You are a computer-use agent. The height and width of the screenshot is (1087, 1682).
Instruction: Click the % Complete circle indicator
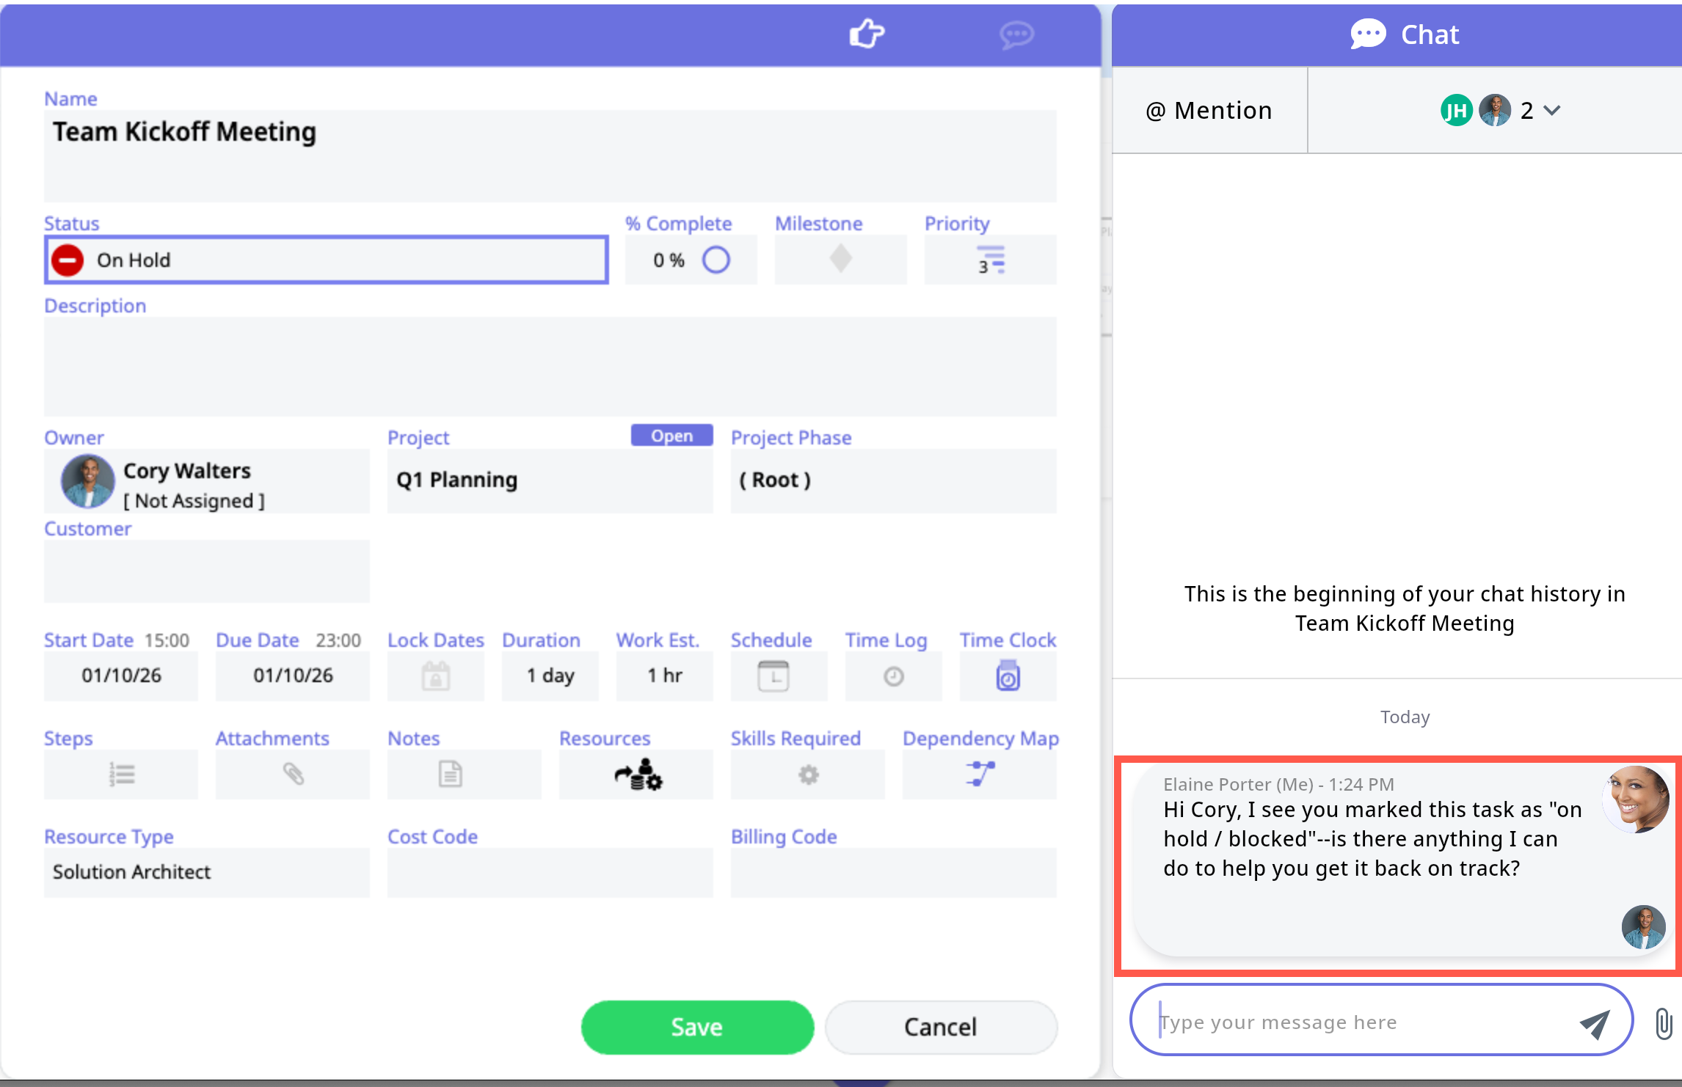tap(716, 260)
